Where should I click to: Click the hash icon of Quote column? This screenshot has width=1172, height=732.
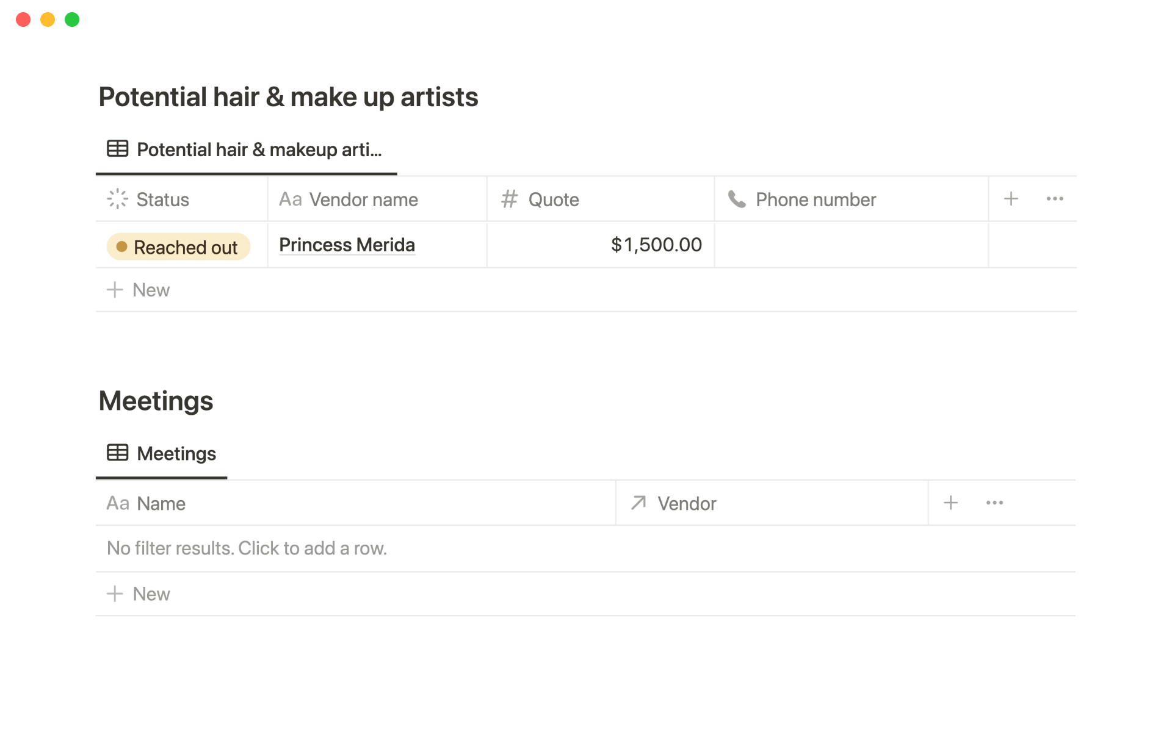[x=509, y=199]
